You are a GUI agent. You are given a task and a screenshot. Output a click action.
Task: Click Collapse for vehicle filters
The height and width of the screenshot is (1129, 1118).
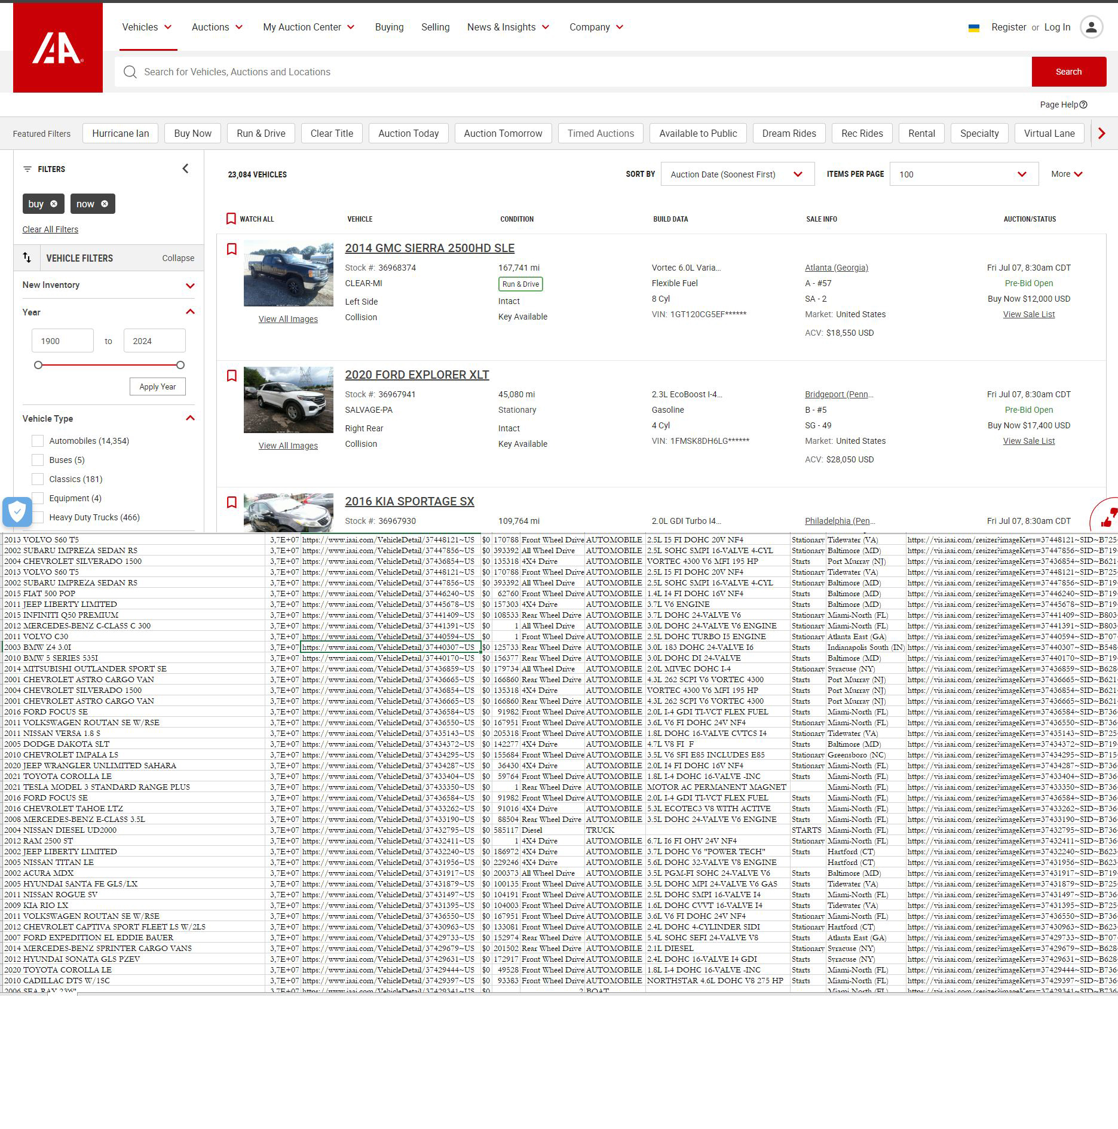(x=178, y=258)
